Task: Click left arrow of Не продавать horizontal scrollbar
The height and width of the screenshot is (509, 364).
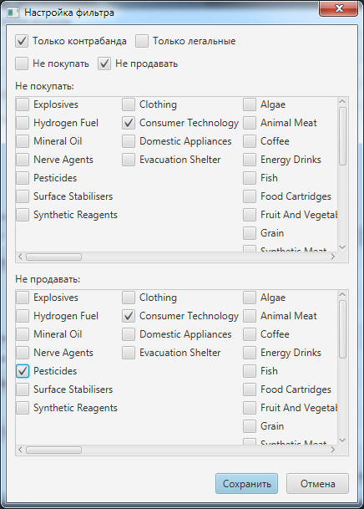Action: [x=20, y=450]
